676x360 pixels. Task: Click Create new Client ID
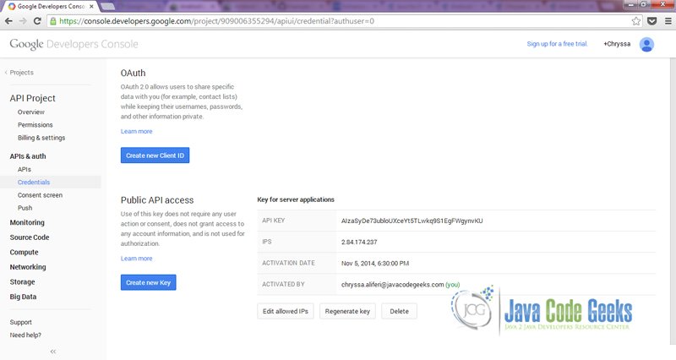tap(155, 155)
